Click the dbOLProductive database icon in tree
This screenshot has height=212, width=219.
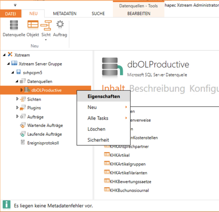pos(27,90)
